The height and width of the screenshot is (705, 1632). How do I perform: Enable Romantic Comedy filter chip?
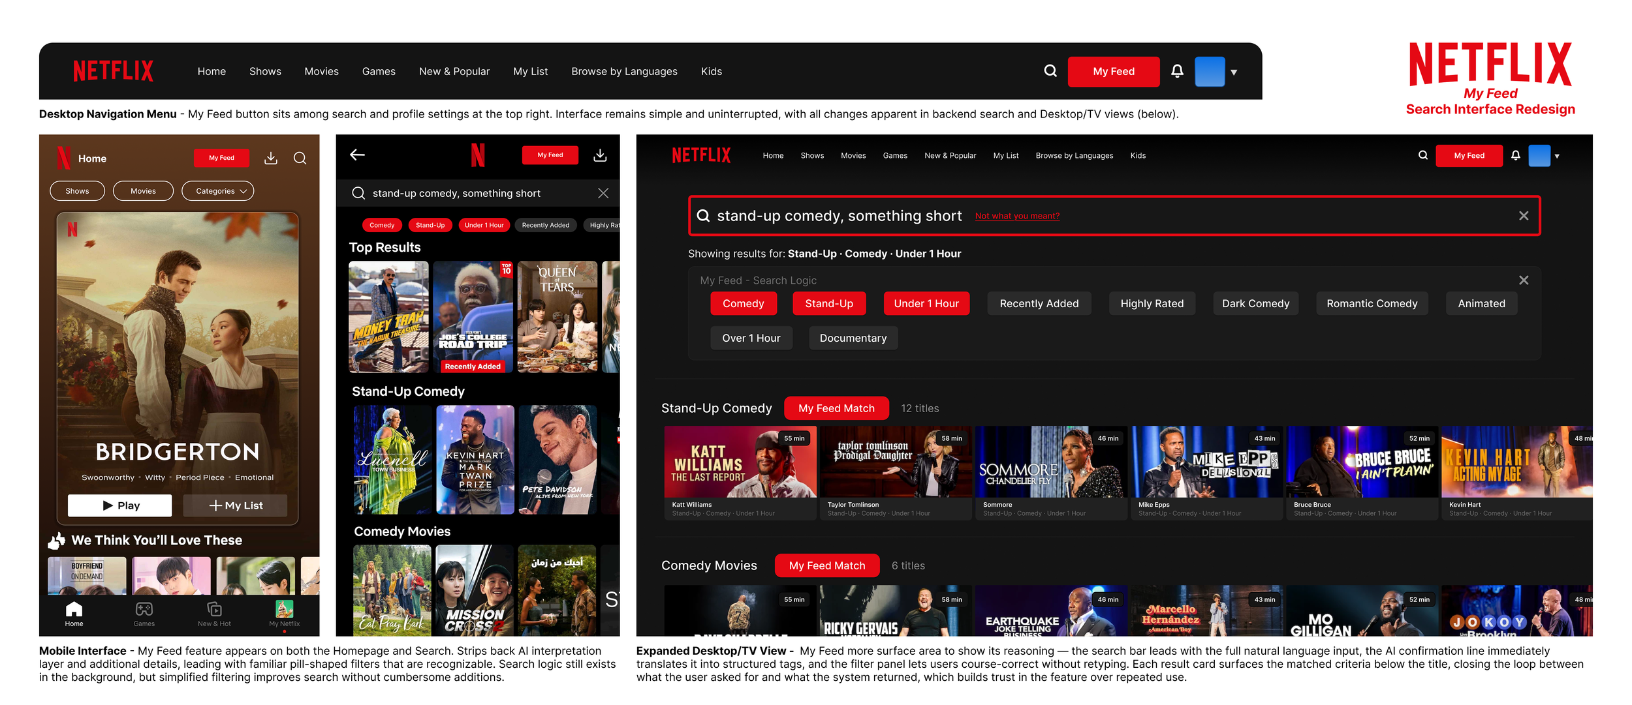1372,303
